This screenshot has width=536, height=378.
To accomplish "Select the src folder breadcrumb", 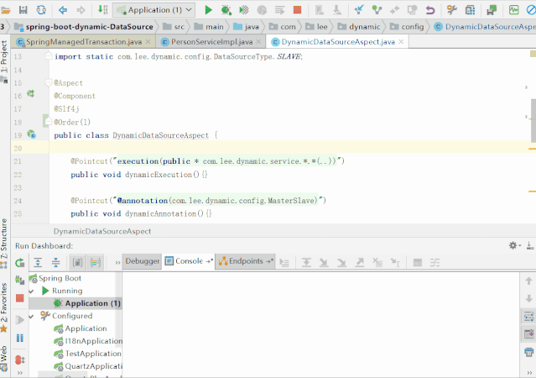I will pos(174,27).
